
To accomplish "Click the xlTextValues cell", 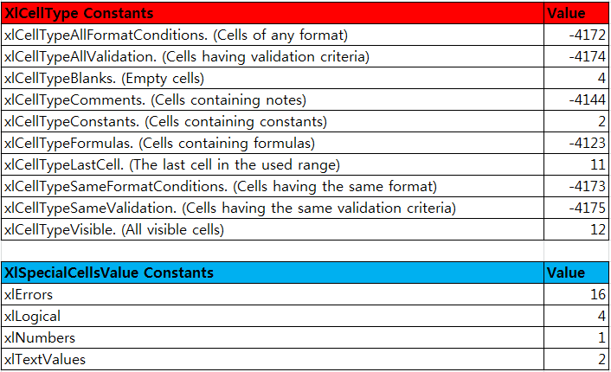I will pyautogui.click(x=273, y=359).
